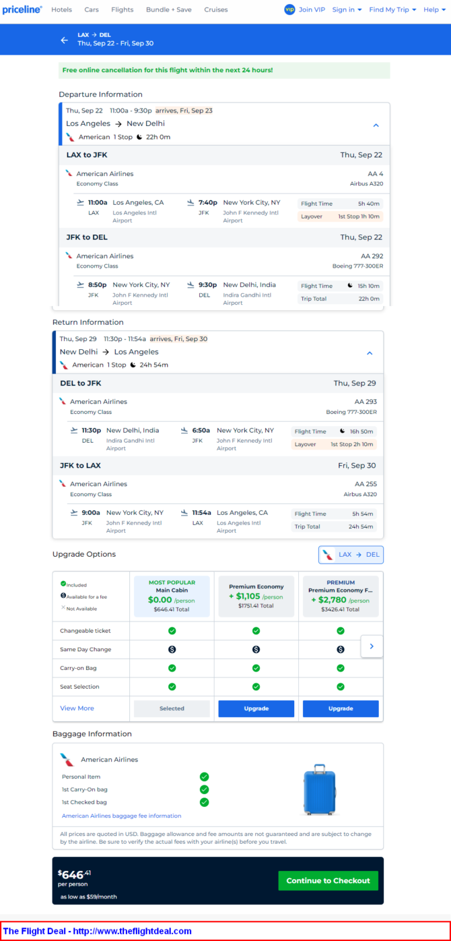Select the Premium Economy fare card
This screenshot has width=451, height=941.
coord(256,597)
